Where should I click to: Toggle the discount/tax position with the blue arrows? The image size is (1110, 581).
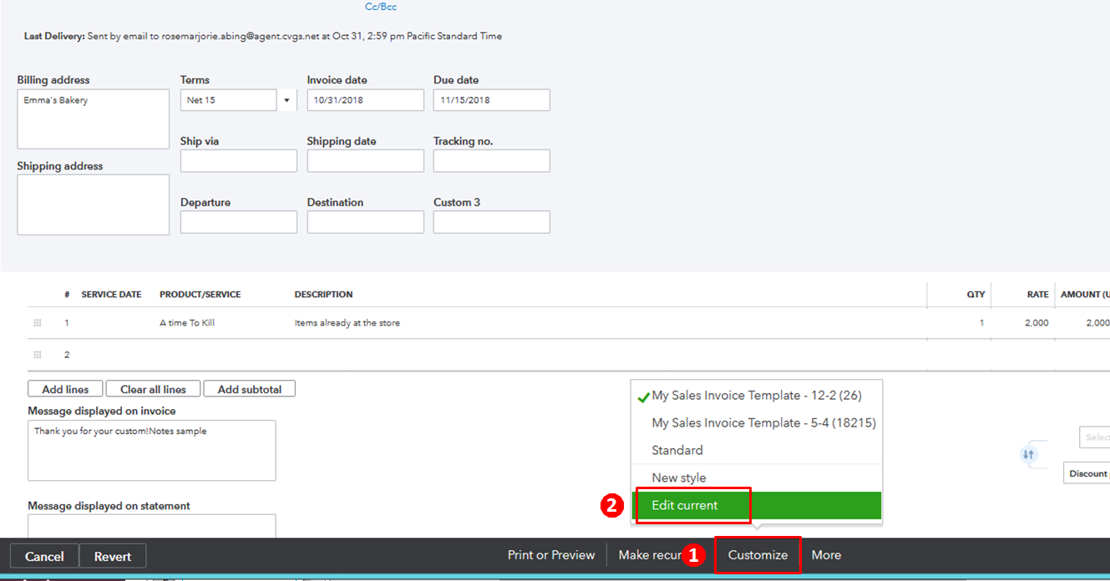[x=1028, y=455]
